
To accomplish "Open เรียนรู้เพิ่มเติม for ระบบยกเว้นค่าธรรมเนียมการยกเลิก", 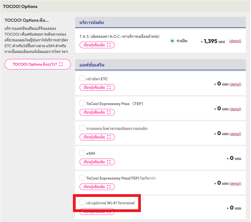I will [97, 137].
